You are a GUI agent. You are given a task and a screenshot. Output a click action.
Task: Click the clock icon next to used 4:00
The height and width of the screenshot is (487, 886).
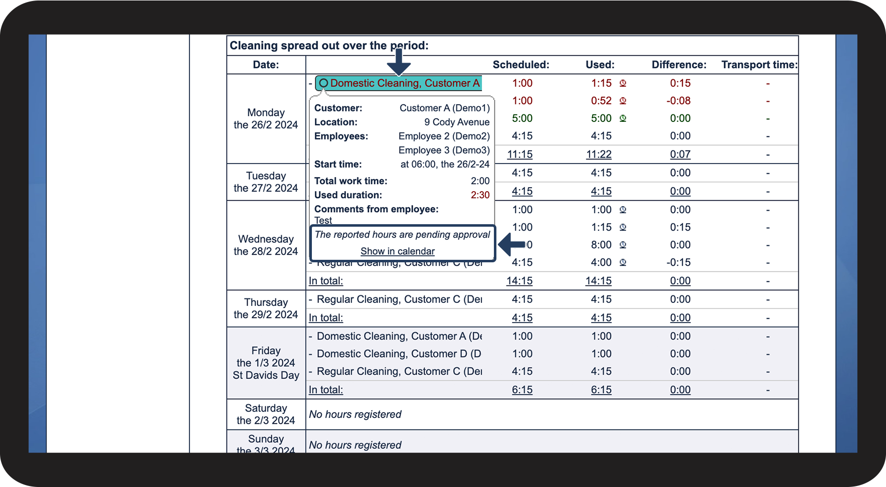(x=623, y=262)
